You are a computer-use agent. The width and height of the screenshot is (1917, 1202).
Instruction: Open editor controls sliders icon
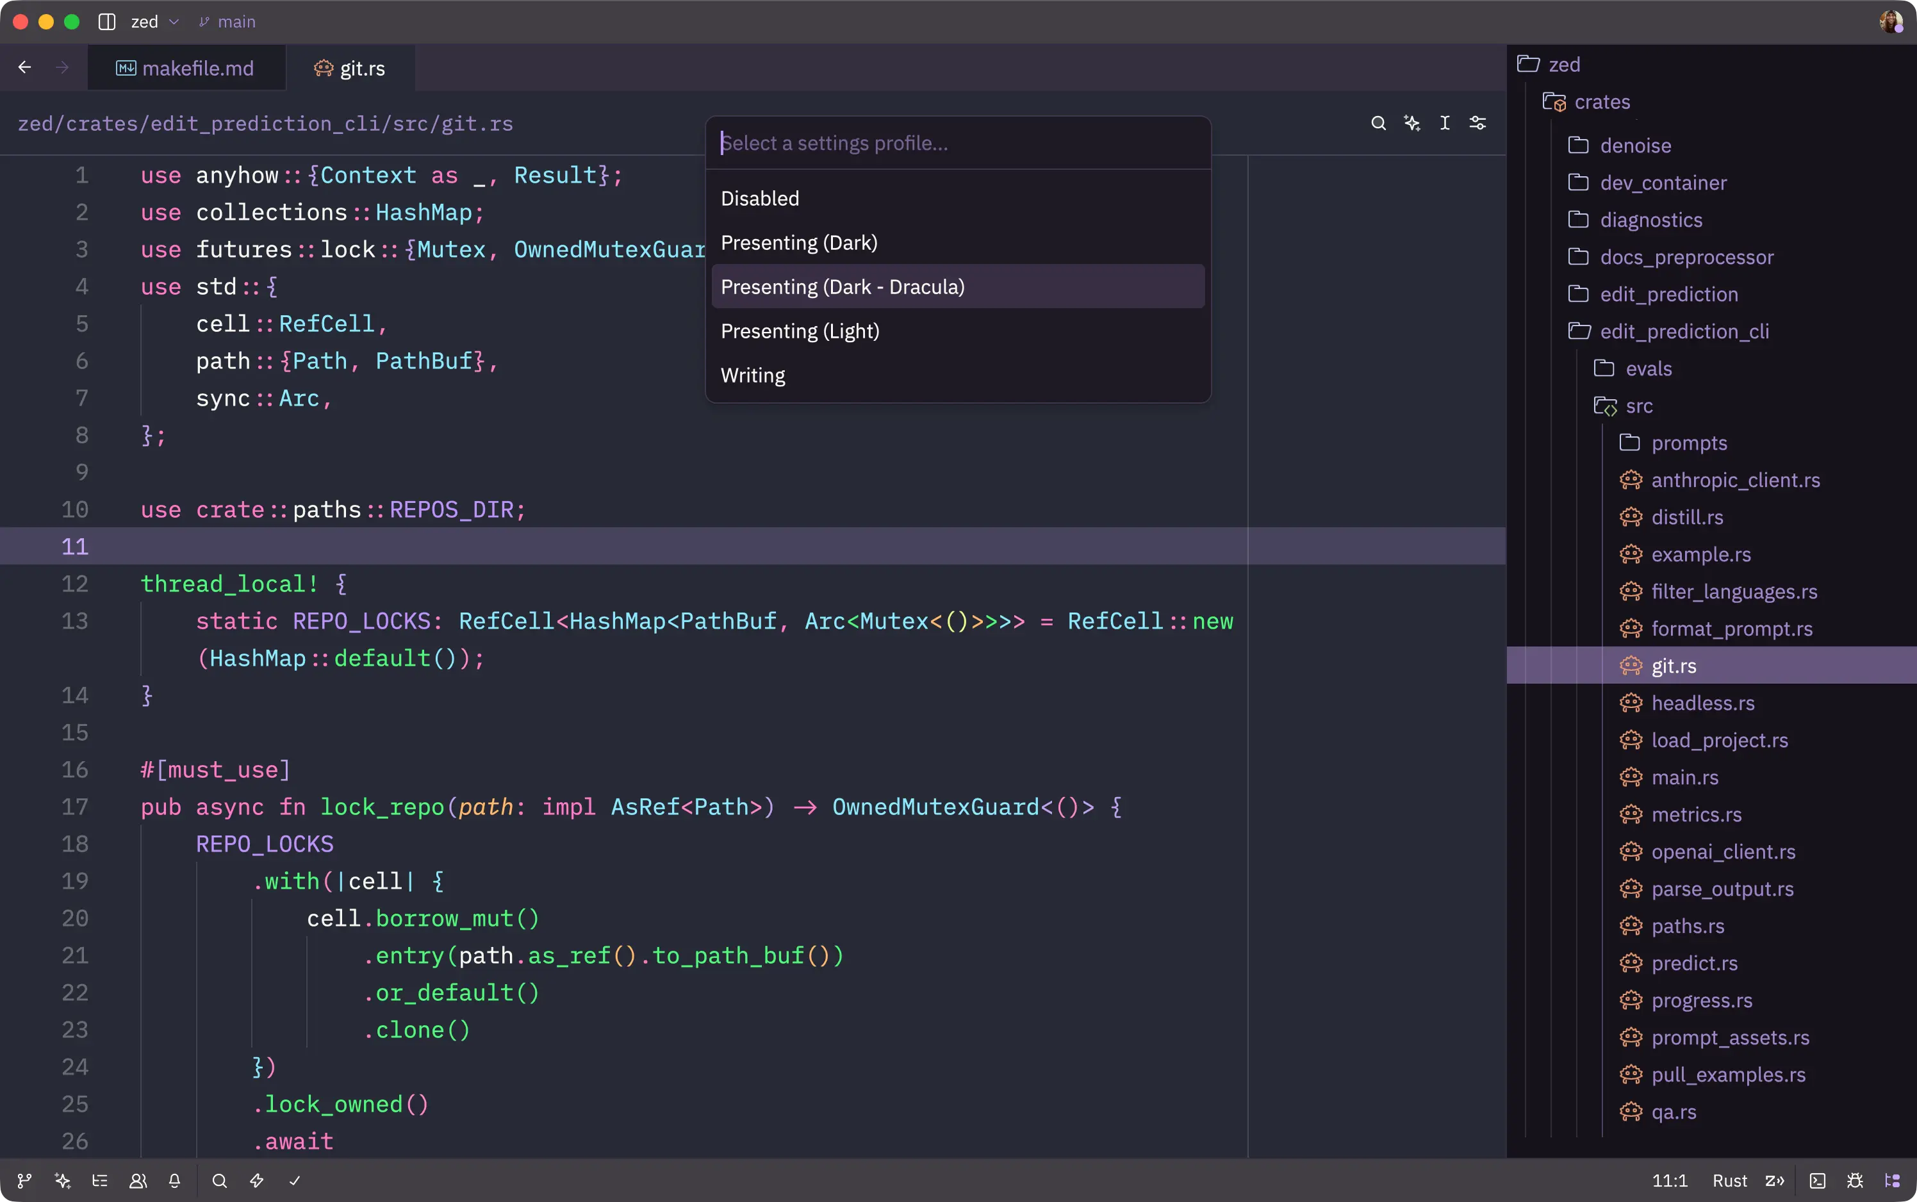(1477, 123)
